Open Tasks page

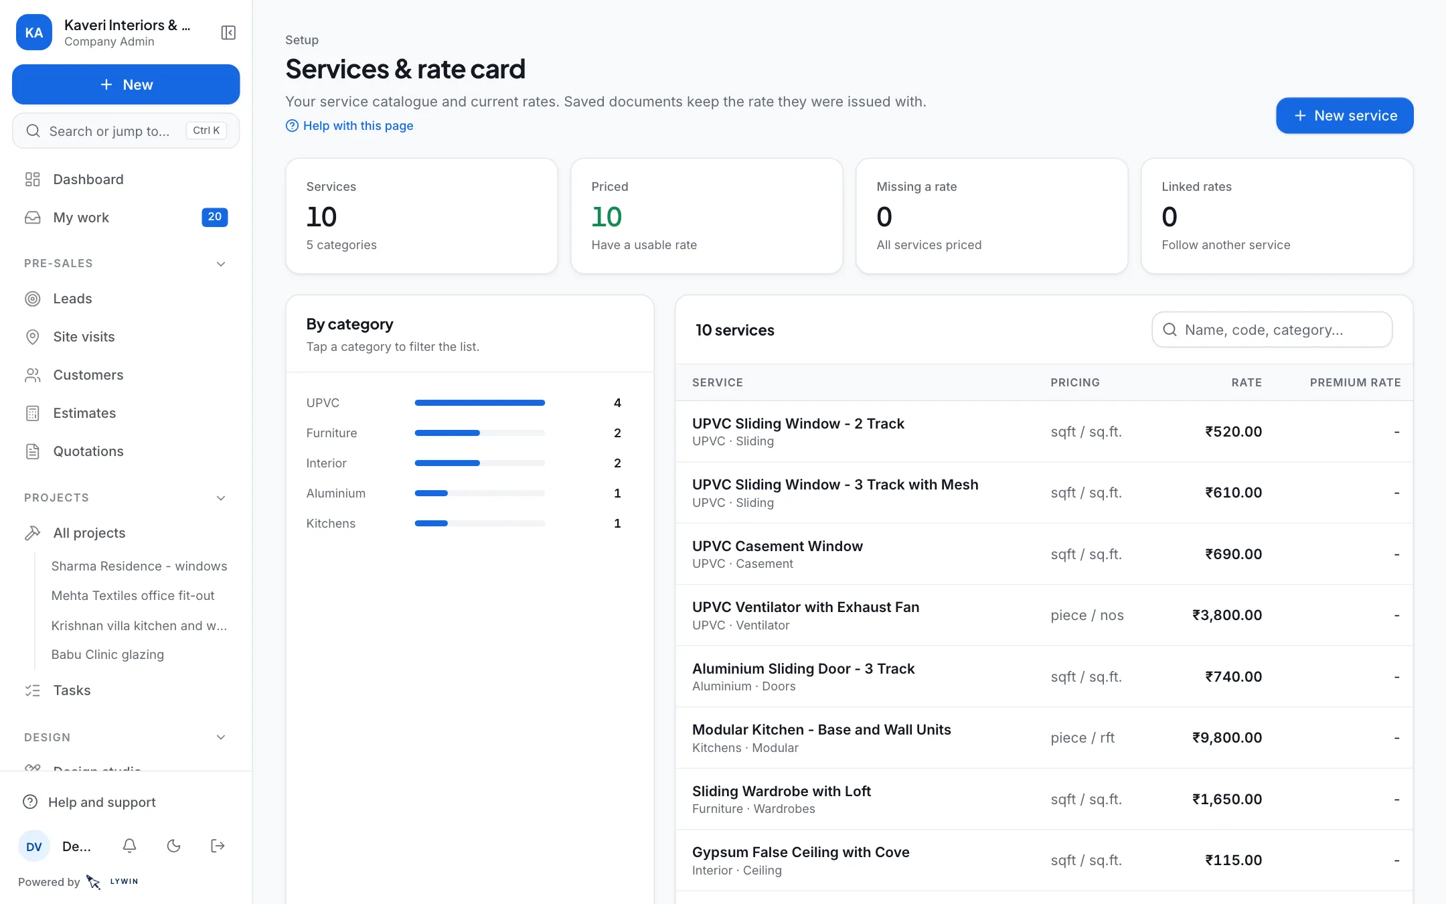pos(126,690)
